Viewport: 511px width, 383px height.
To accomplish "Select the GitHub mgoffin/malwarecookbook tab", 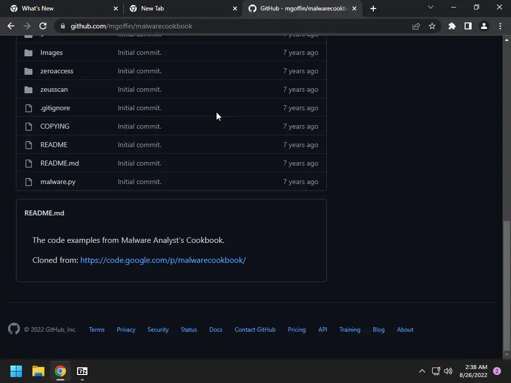I will pos(303,8).
